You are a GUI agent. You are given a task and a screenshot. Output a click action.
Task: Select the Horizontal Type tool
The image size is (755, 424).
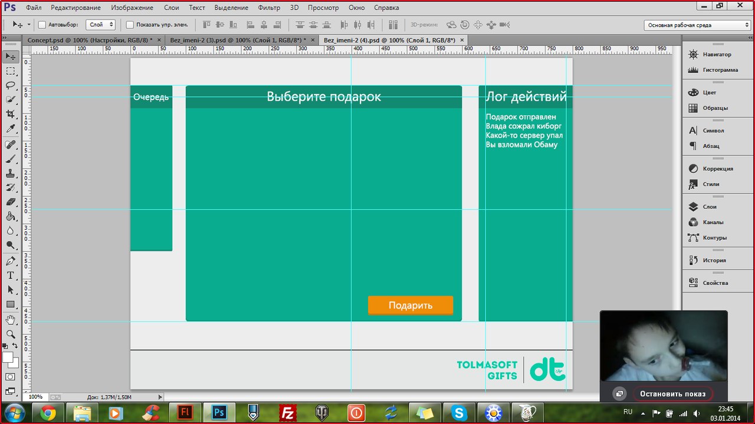click(11, 276)
